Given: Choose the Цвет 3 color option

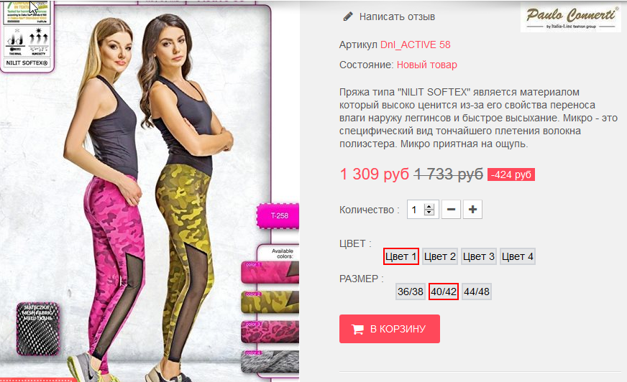Looking at the screenshot, I should pyautogui.click(x=479, y=256).
